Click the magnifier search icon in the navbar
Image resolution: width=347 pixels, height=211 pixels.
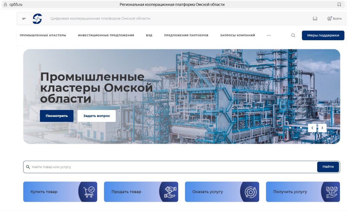coord(293,35)
